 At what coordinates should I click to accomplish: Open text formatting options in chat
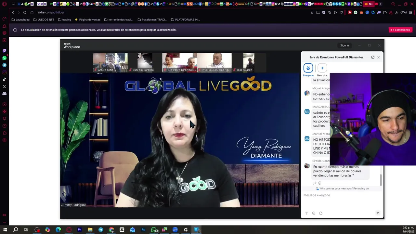pyautogui.click(x=306, y=213)
